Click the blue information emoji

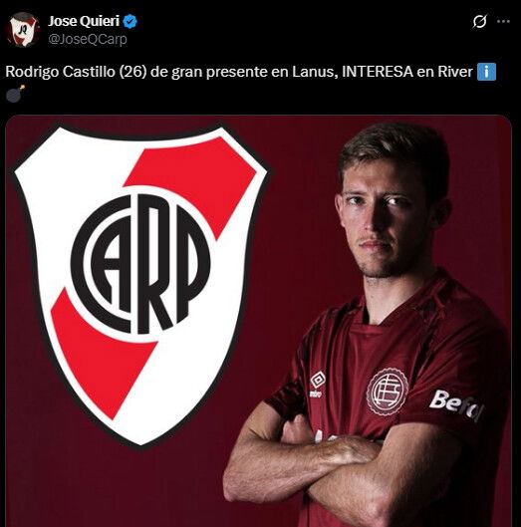(486, 72)
